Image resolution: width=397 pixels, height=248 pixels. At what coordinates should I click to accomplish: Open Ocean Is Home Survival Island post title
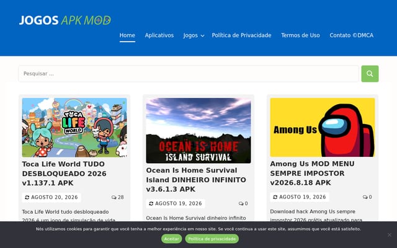tap(196, 180)
